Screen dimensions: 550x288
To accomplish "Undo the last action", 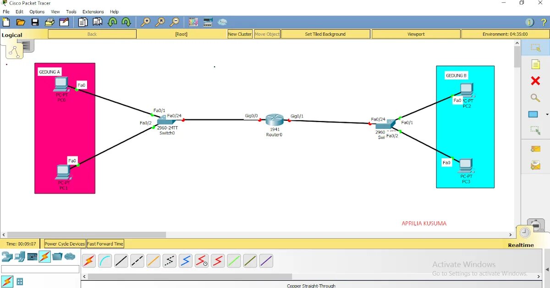I will coord(112,22).
